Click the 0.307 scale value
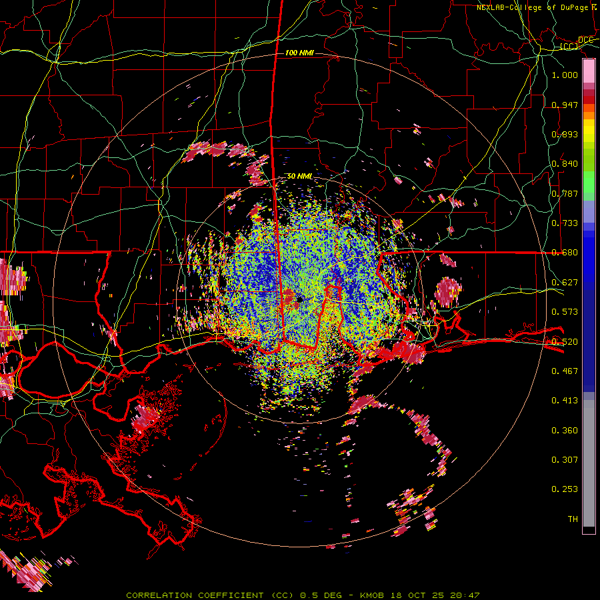 coord(565,459)
